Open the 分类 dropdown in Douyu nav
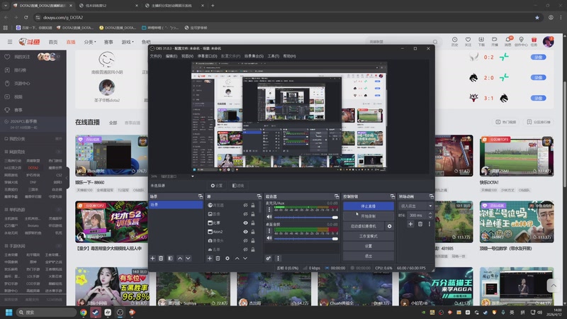 pos(89,42)
